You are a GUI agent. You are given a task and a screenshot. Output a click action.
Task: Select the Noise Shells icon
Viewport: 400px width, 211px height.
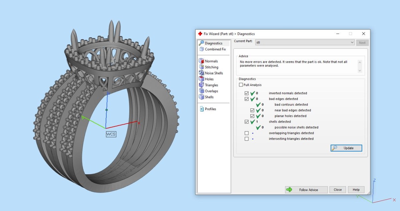(201, 73)
